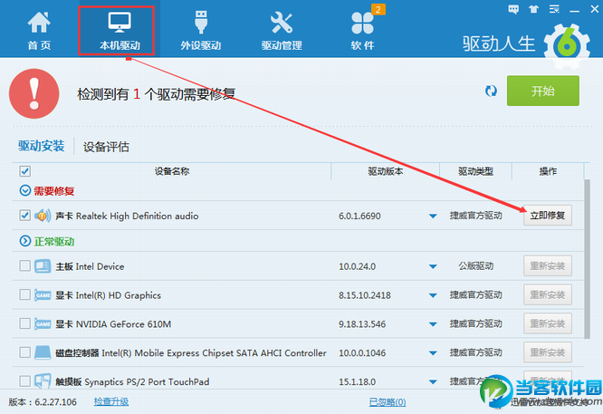Open the 已忽略(0) link
Image resolution: width=603 pixels, height=414 pixels.
388,402
